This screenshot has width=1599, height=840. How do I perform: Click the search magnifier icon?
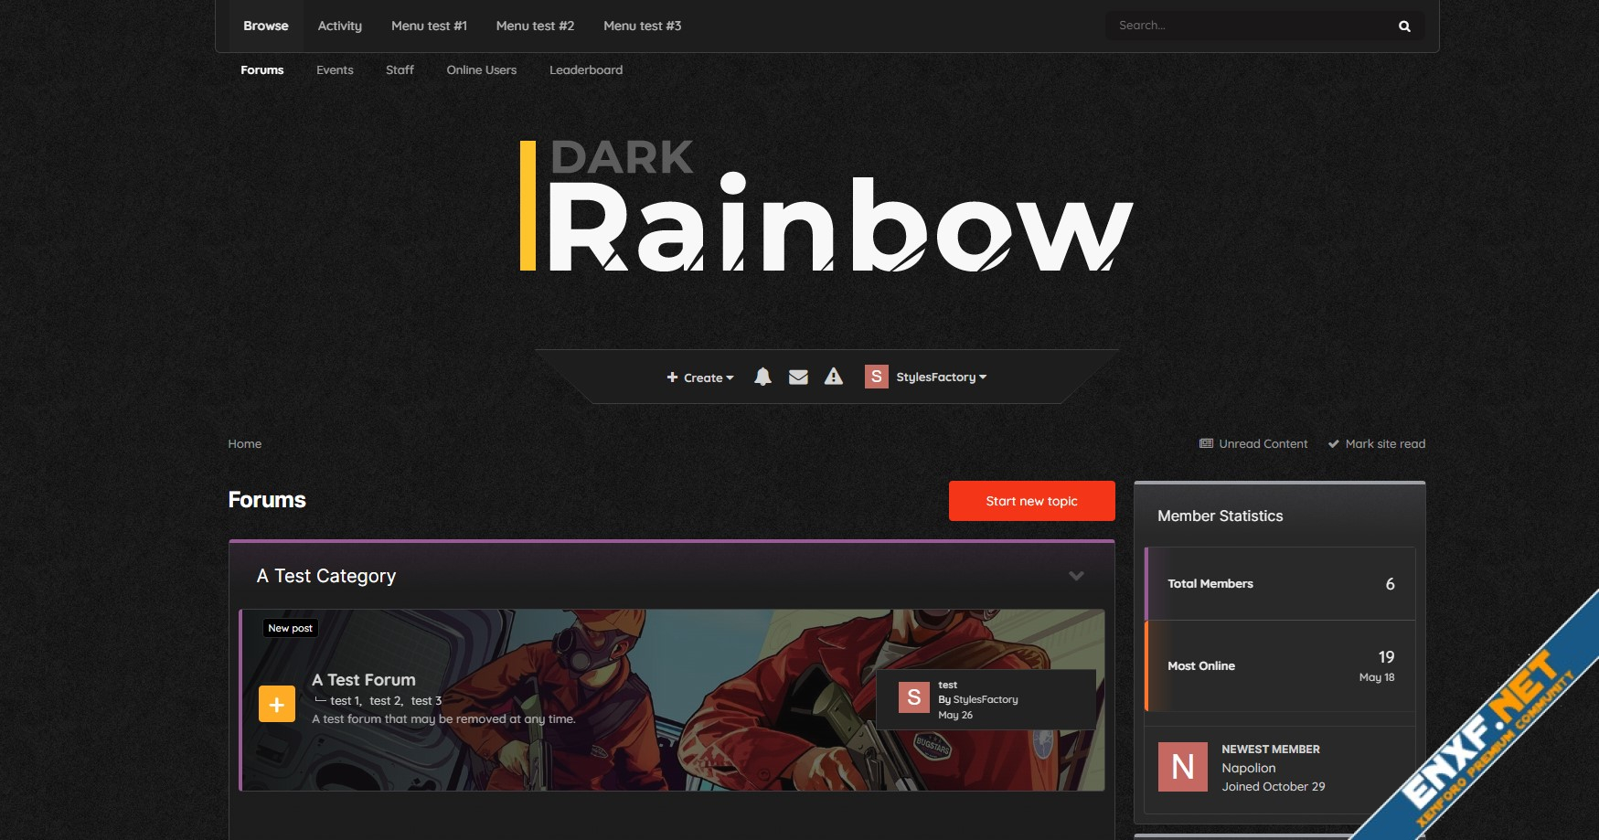[x=1404, y=27]
